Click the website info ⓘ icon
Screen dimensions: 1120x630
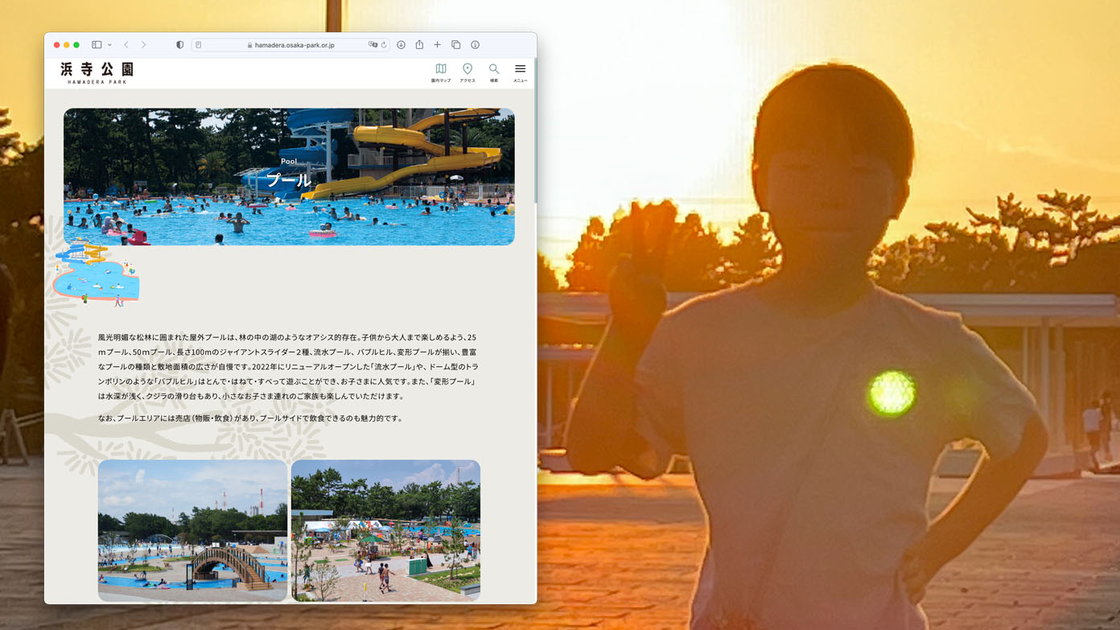pos(475,45)
